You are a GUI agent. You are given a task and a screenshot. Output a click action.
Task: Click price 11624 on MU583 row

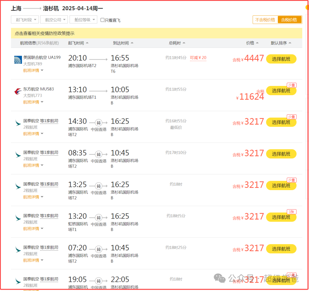pos(250,97)
